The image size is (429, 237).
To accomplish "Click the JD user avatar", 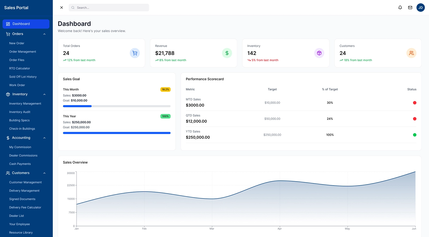I will pos(420,8).
